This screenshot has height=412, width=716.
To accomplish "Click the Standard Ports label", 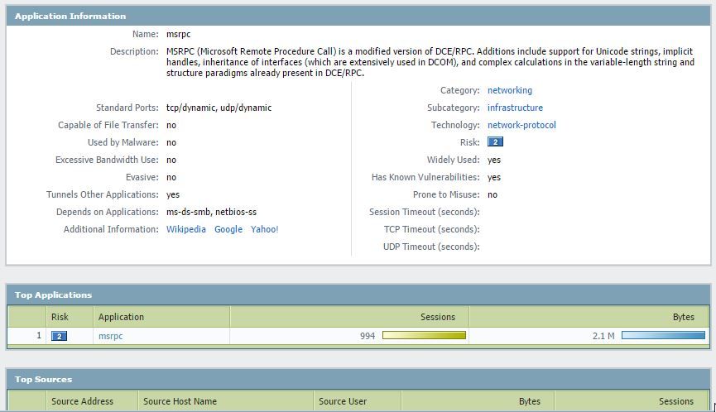I will (127, 108).
